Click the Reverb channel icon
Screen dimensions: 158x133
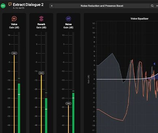pos(41,19)
